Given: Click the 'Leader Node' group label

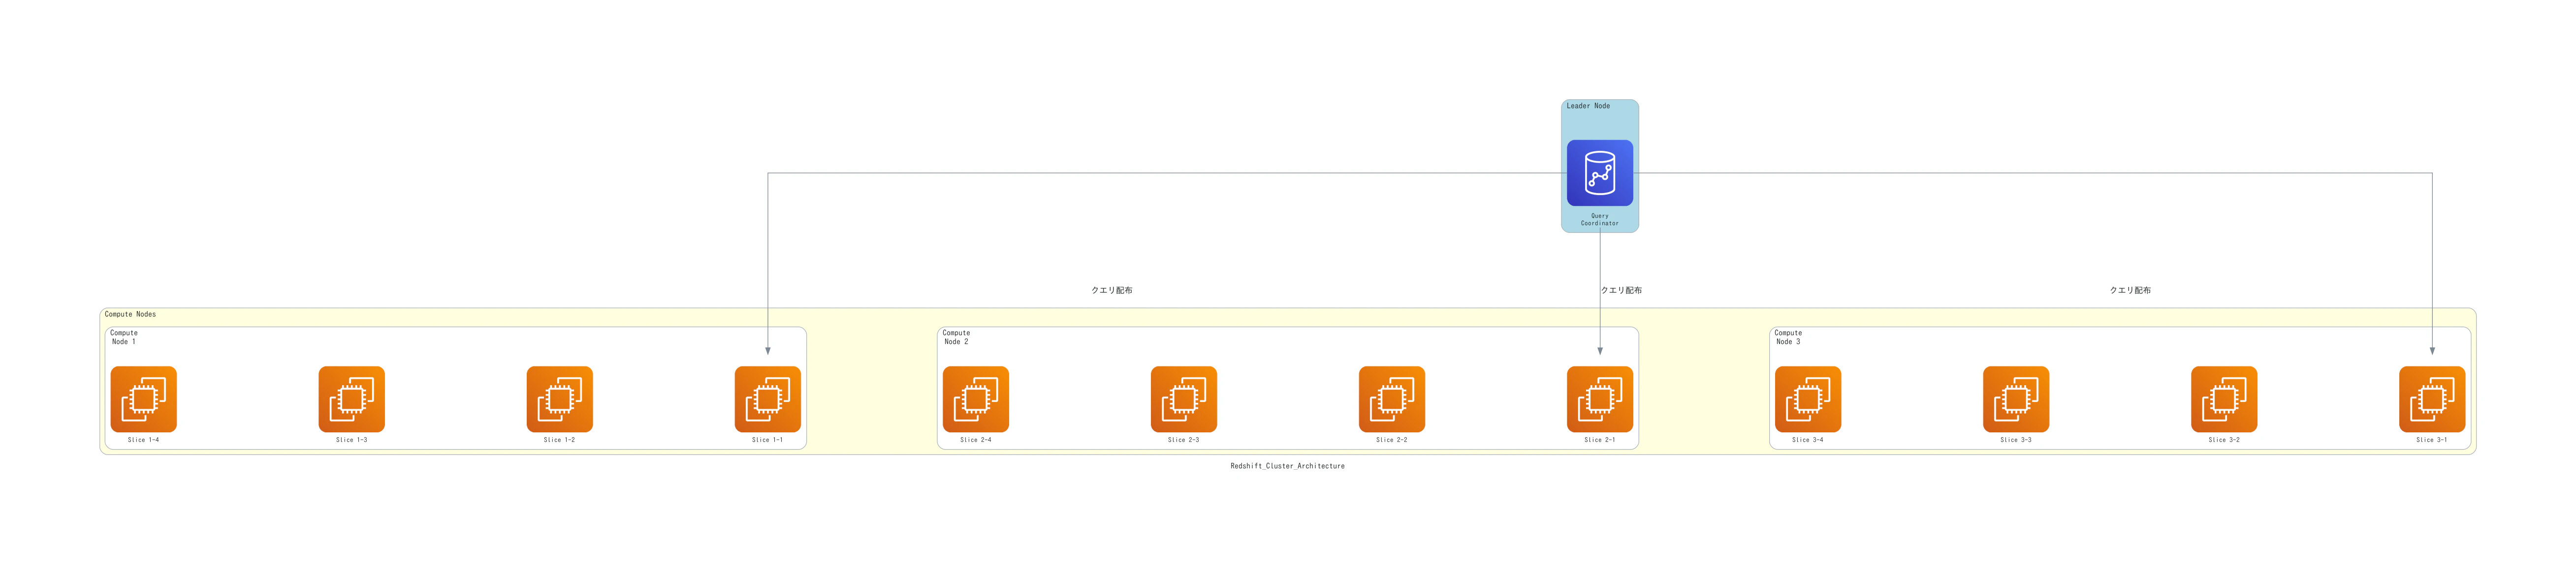Looking at the screenshot, I should pyautogui.click(x=1588, y=106).
